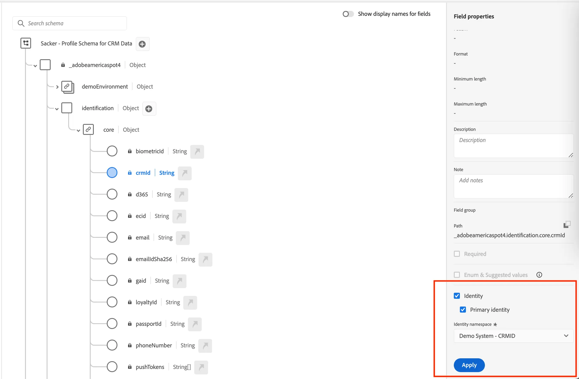Image resolution: width=579 pixels, height=379 pixels.
Task: Select the emailIdSha256 field name
Action: [x=154, y=259]
